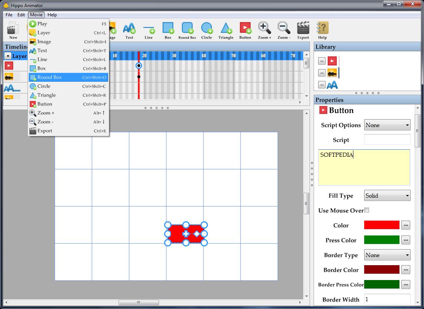
Task: Click the dark red Border Color swatch
Action: pyautogui.click(x=382, y=270)
